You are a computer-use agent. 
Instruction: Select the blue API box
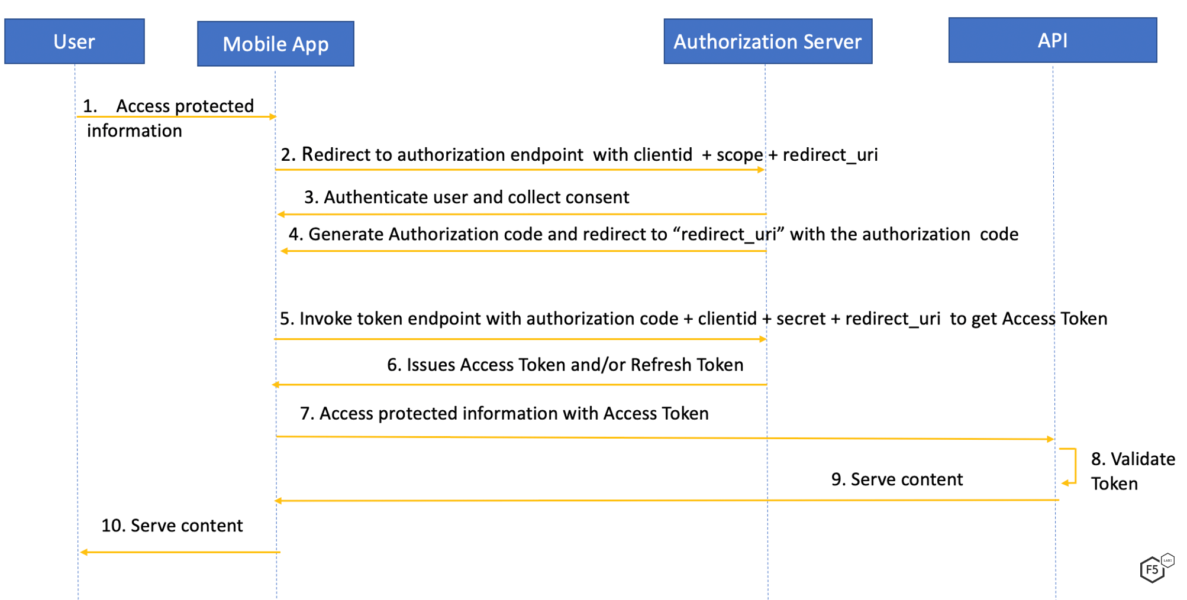coord(1052,40)
